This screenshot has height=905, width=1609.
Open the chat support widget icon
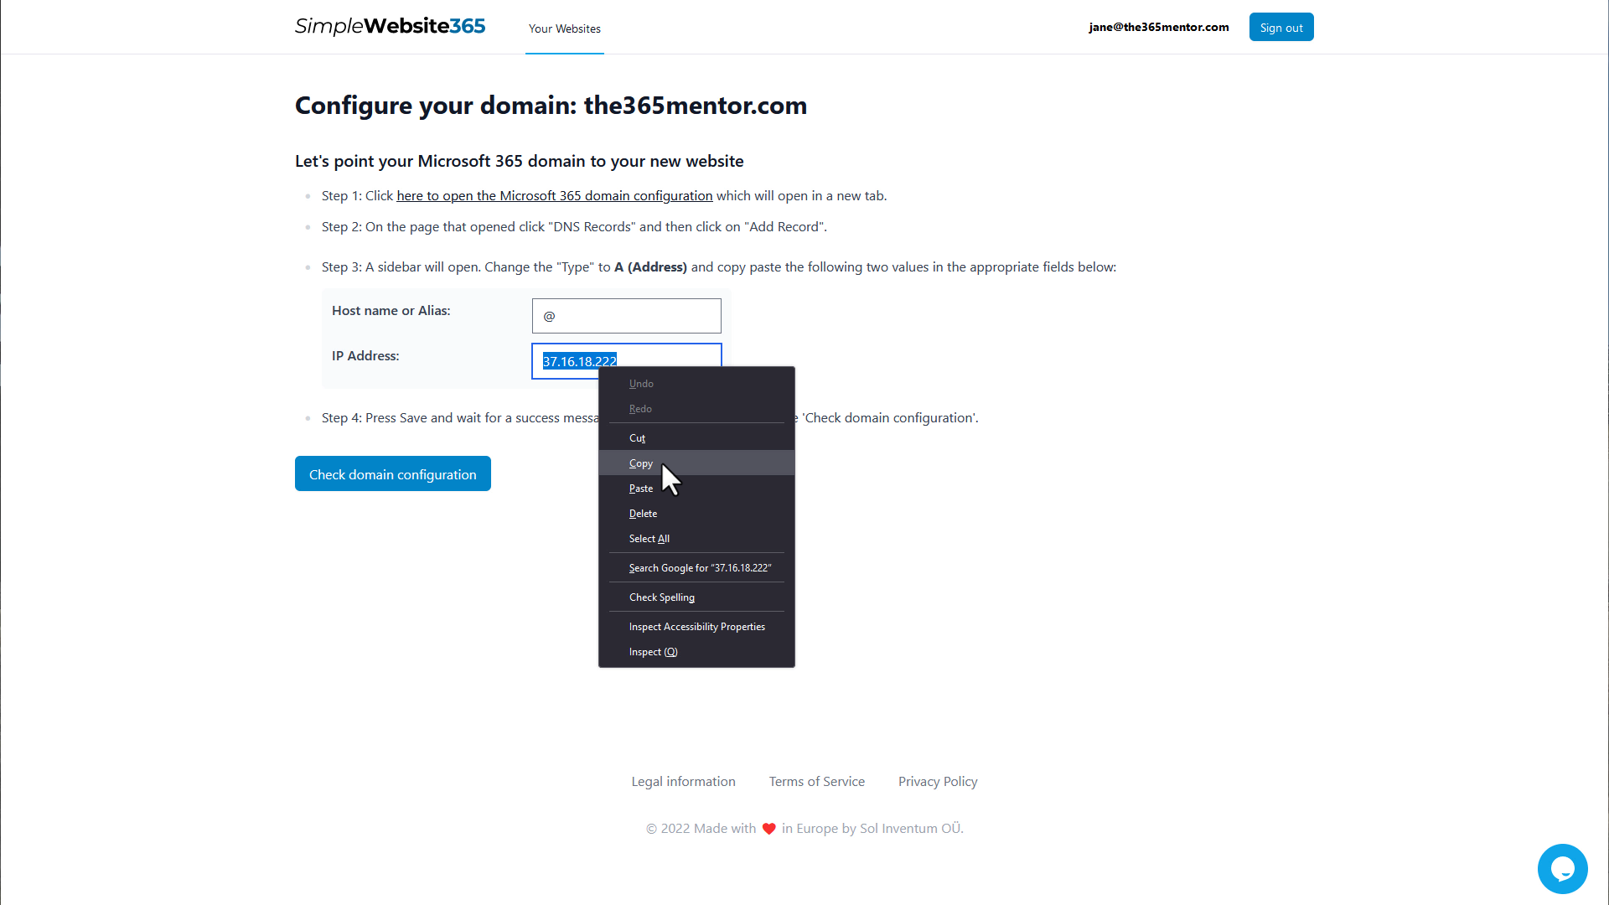1563,868
